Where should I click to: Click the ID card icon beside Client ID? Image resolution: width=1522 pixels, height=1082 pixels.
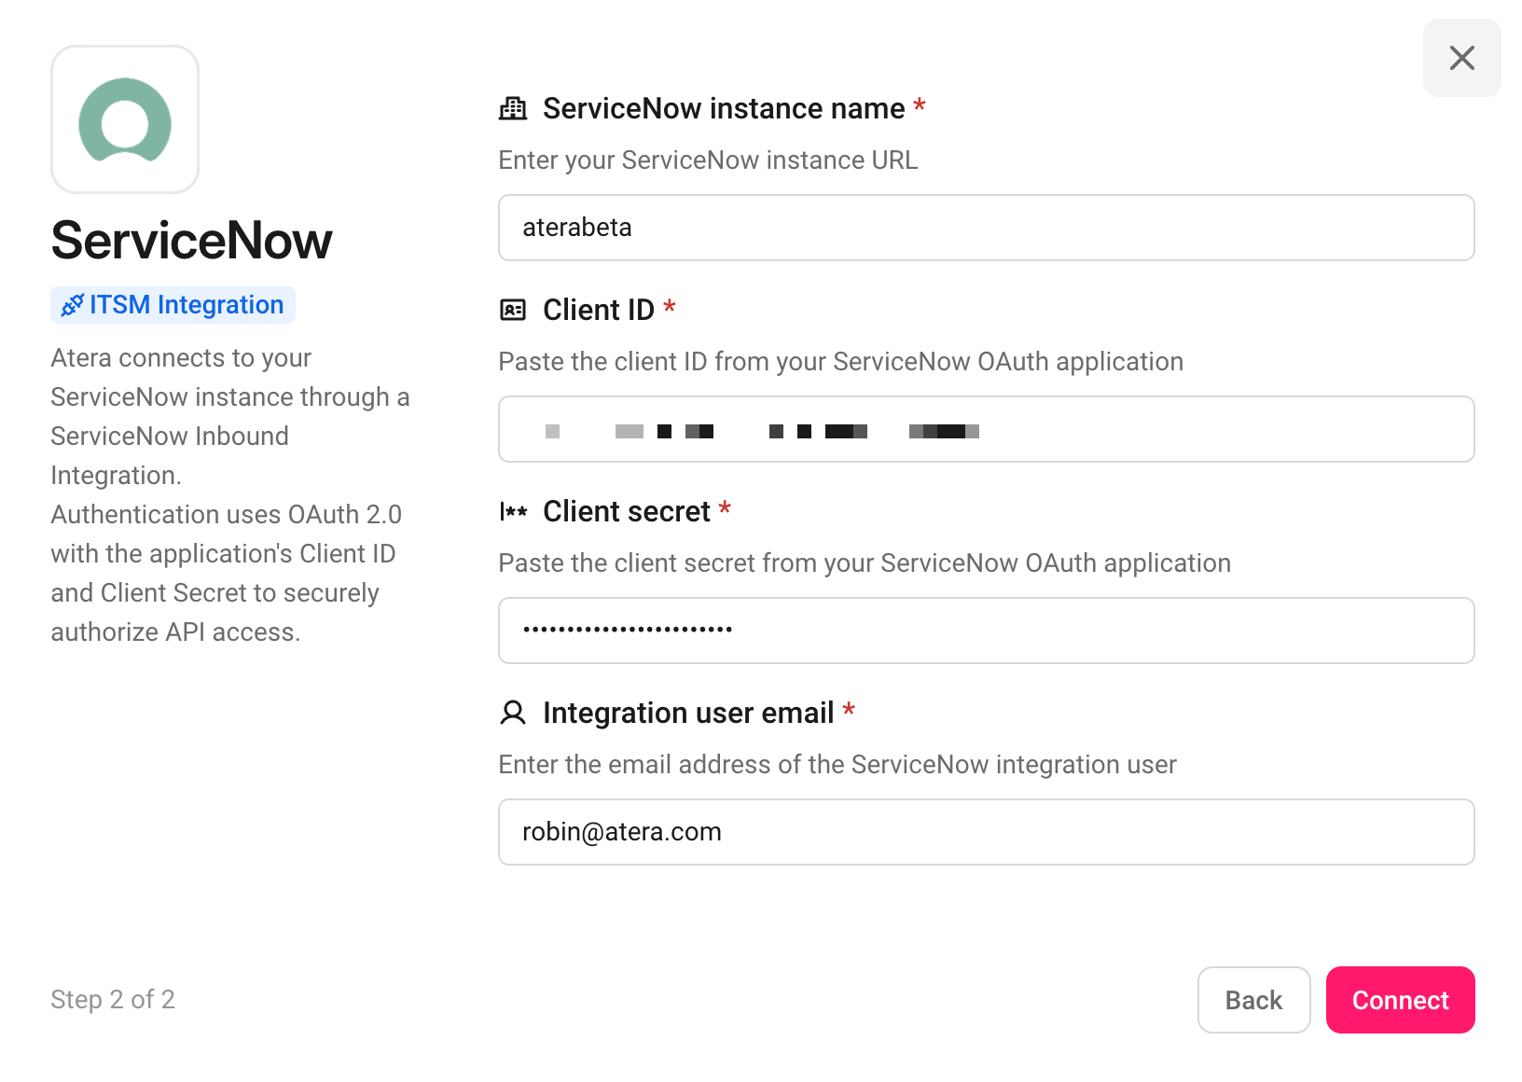(513, 310)
